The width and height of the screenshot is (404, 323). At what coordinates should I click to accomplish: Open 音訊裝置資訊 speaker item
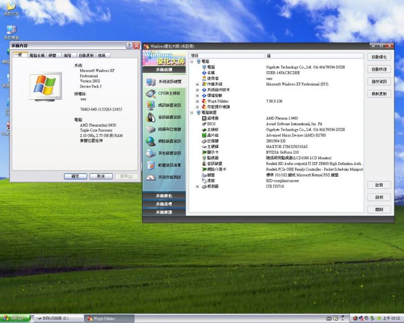164,117
